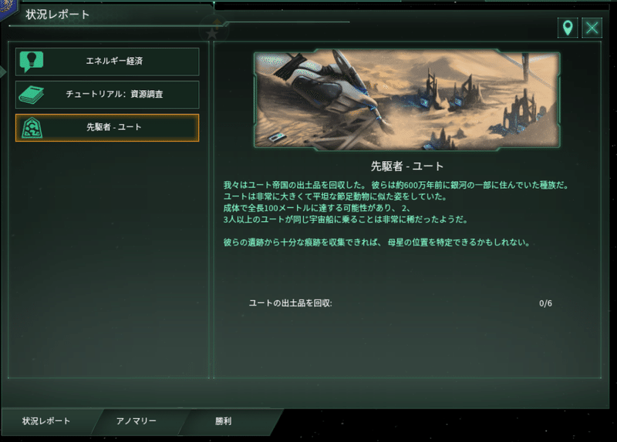The height and width of the screenshot is (442, 617).
Task: Open the チュートリアル: 資源調査 entry
Action: pos(107,95)
